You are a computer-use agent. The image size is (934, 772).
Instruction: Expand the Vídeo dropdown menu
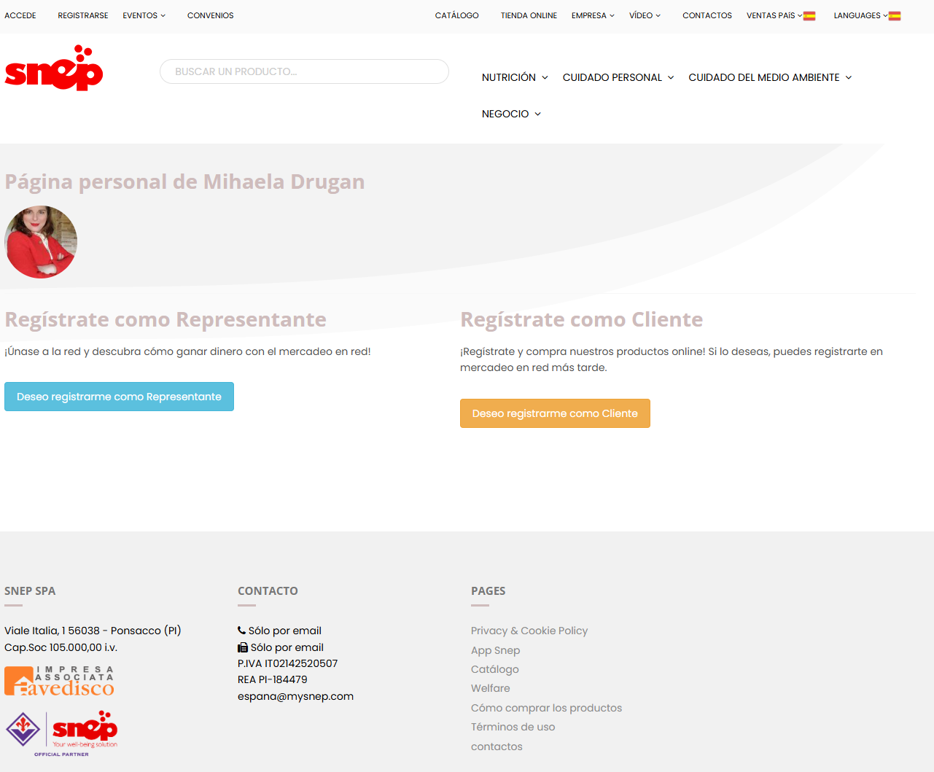tap(645, 15)
